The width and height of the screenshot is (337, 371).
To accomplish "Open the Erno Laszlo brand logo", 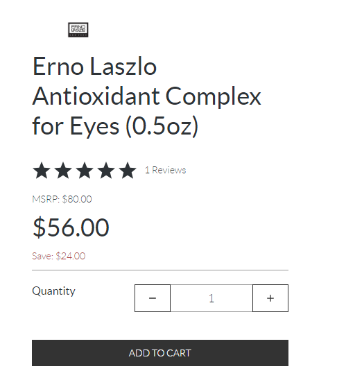I will [x=78, y=30].
